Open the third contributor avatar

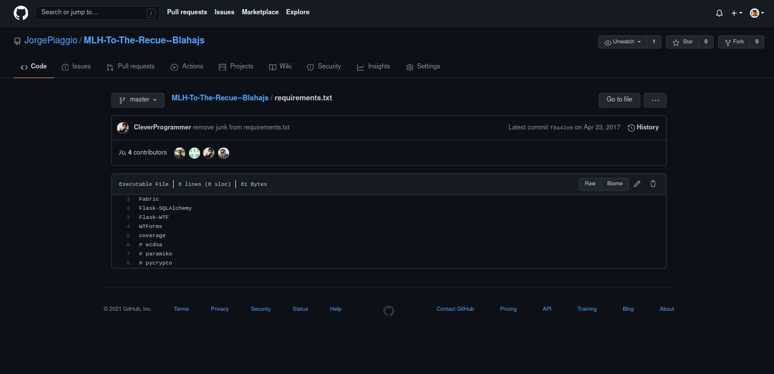click(x=209, y=153)
